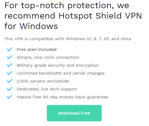This screenshot has height=126, width=149.
Task: Click Dedicated, live tech support text
Action: click(47, 89)
